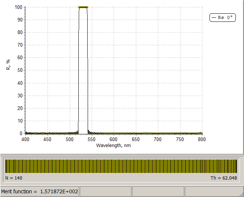The image size is (244, 197).
Task: Click the Rs 0° legend entry
Action: pyautogui.click(x=223, y=17)
